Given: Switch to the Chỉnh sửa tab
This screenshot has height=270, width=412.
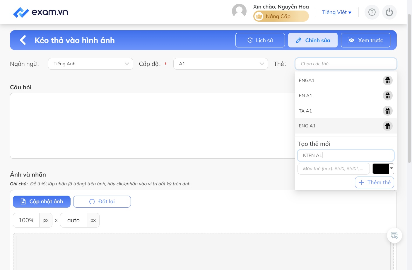Looking at the screenshot, I should pyautogui.click(x=313, y=40).
